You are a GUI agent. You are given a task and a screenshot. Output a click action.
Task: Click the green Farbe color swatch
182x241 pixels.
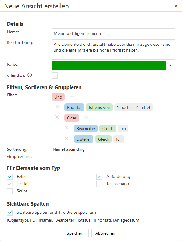coord(109,65)
